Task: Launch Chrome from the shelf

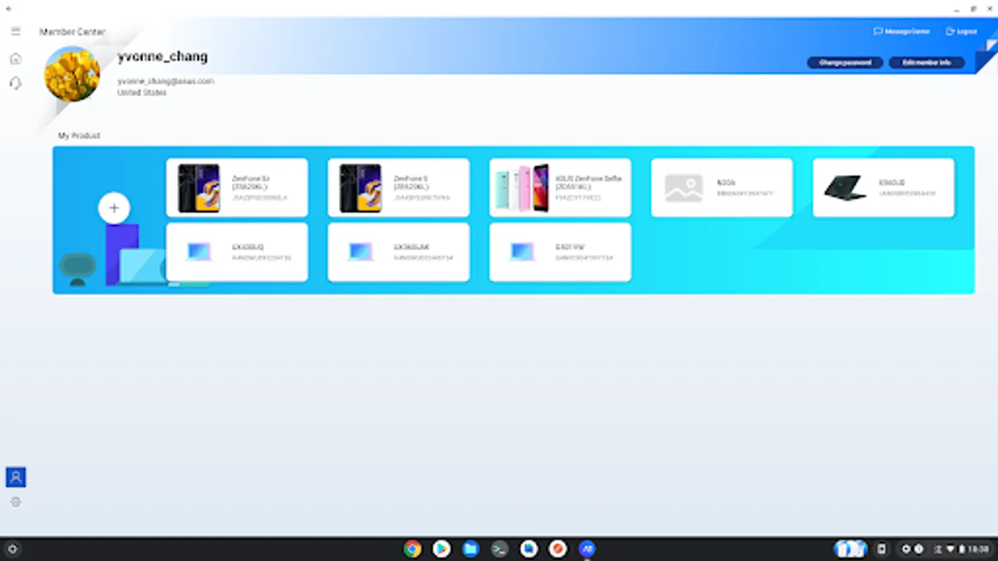Action: [x=412, y=549]
